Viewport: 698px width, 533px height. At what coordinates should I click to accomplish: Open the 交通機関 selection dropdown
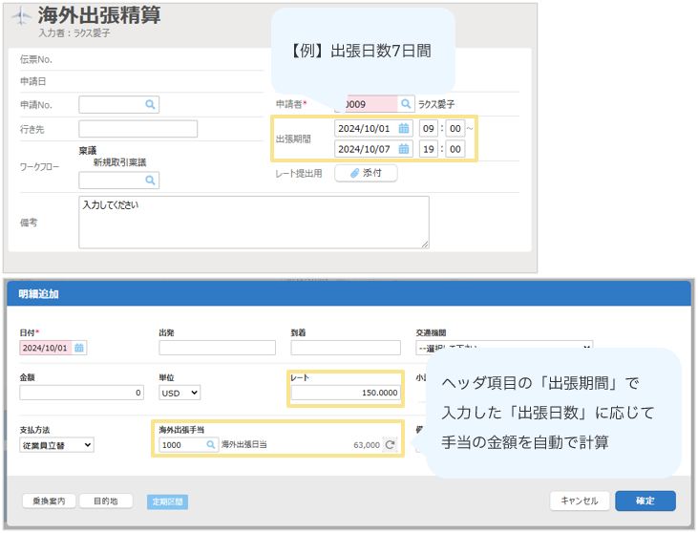click(x=504, y=348)
